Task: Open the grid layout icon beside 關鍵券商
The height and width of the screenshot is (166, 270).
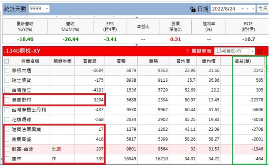Action: coord(259,51)
